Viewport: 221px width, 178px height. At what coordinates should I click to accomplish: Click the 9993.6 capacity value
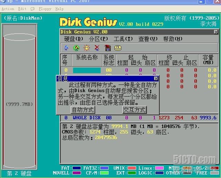208,118
